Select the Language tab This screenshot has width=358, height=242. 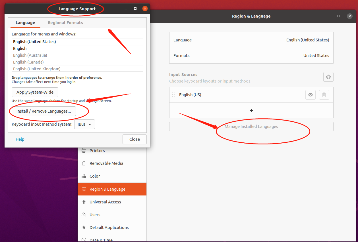click(25, 22)
